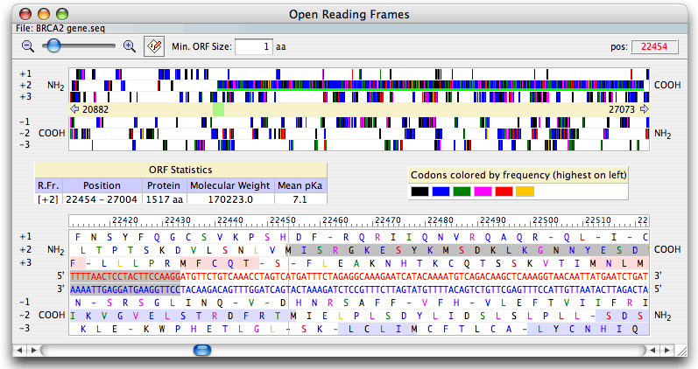698x369 pixels.
Task: Click the zoom in magnifier icon
Action: pyautogui.click(x=130, y=45)
